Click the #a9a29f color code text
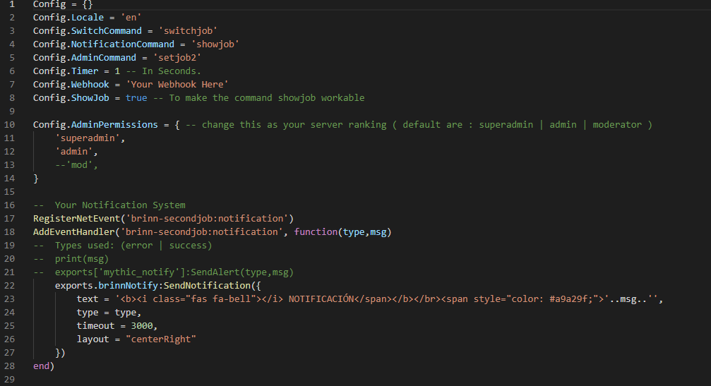 [x=568, y=299]
